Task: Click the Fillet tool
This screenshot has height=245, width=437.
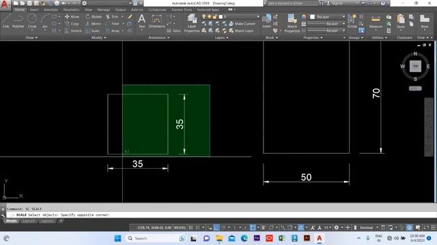Action: coord(113,24)
